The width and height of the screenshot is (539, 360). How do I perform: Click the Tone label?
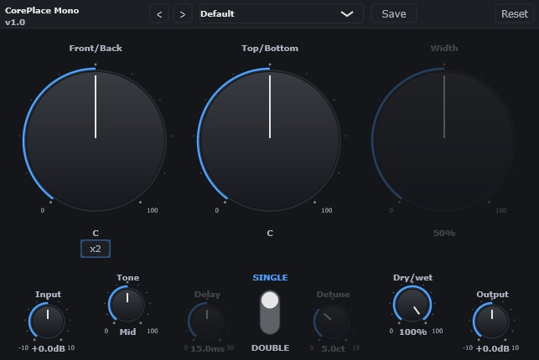click(x=128, y=278)
